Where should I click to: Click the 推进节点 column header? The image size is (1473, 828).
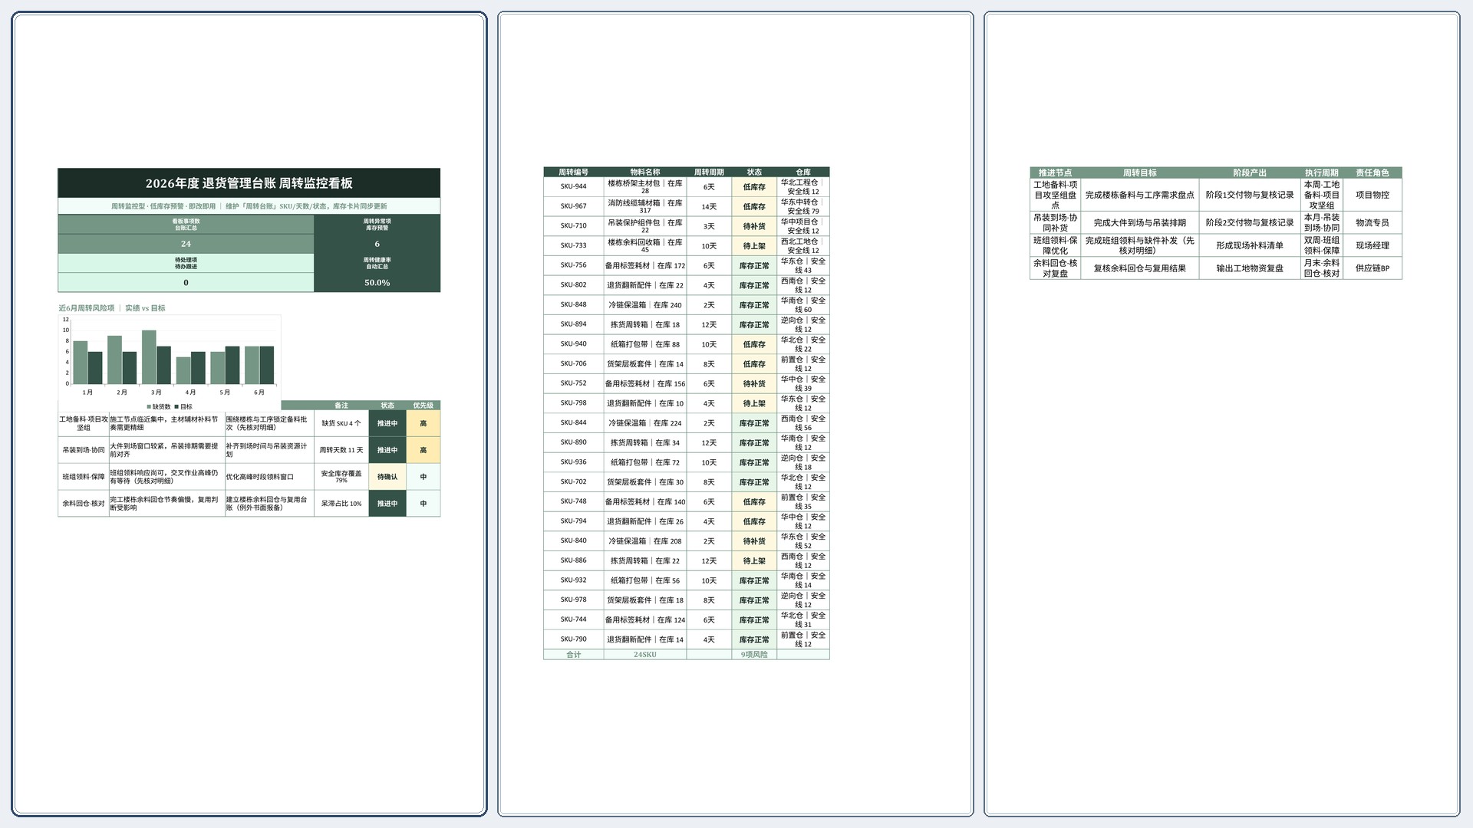coord(1055,173)
